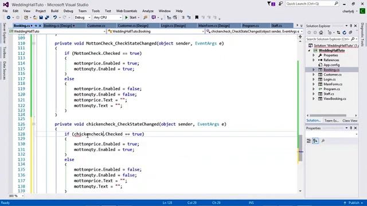Start debugging with the green Start button

coord(131,18)
